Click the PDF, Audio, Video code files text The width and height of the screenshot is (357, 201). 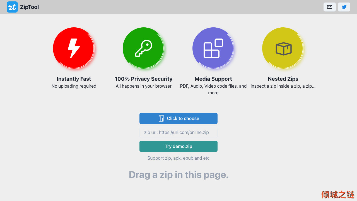click(213, 89)
